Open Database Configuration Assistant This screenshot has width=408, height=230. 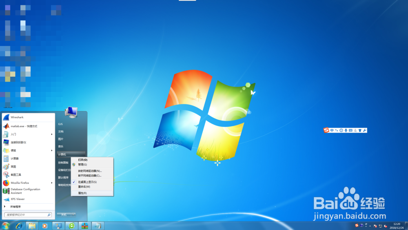[28, 191]
